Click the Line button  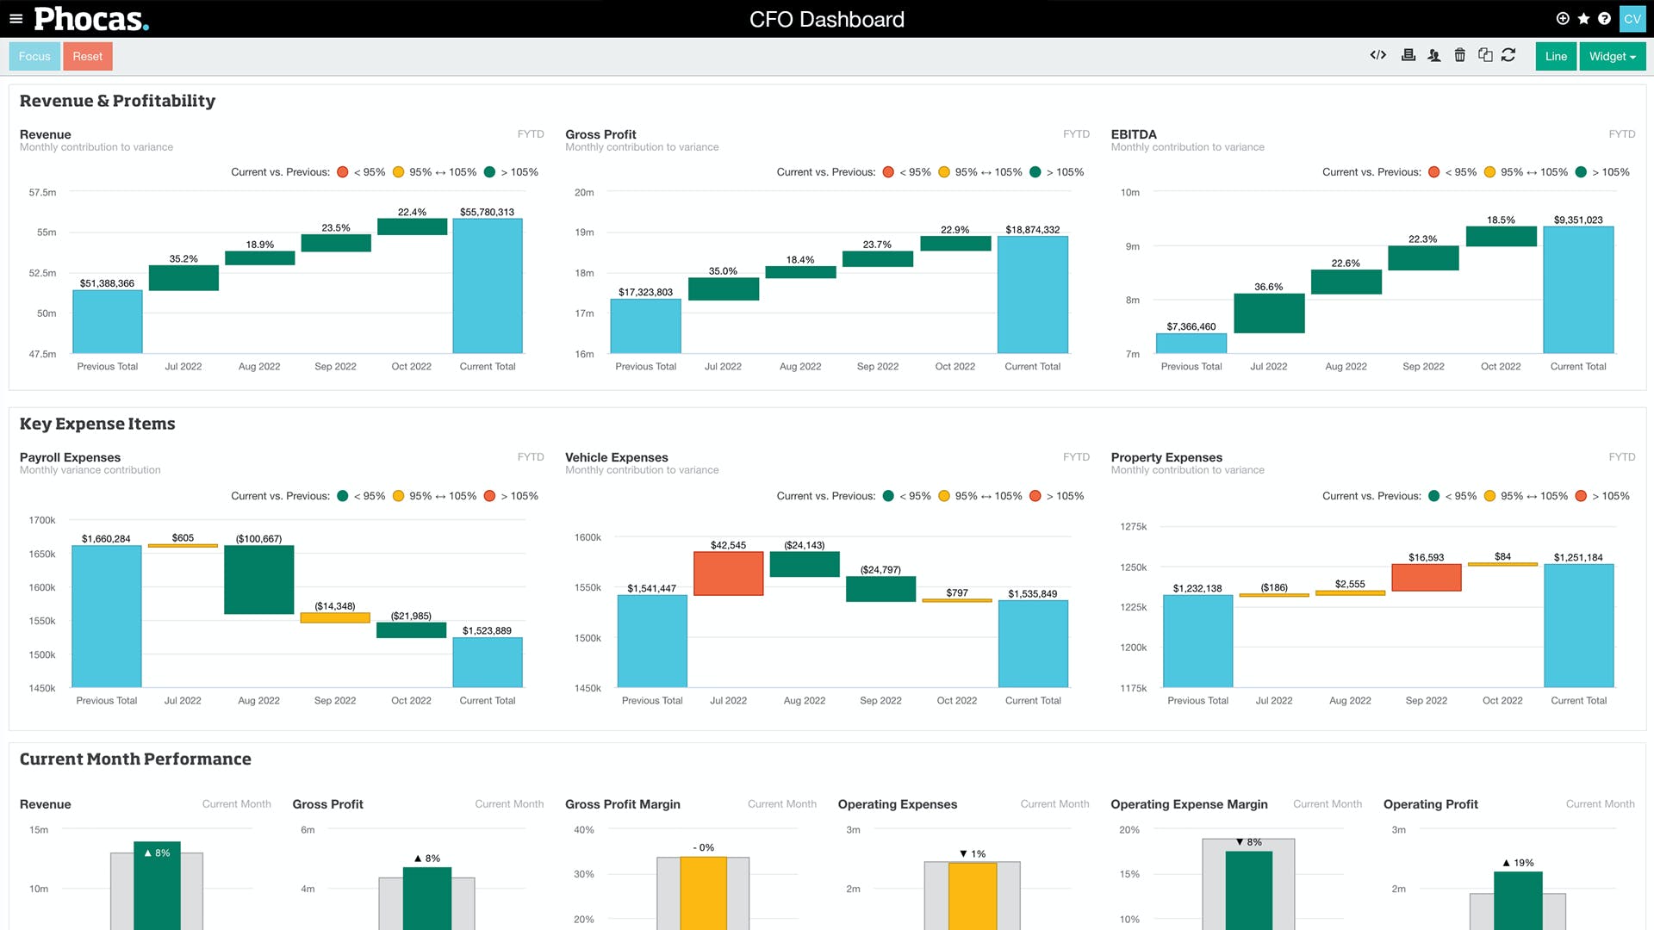[x=1556, y=56]
